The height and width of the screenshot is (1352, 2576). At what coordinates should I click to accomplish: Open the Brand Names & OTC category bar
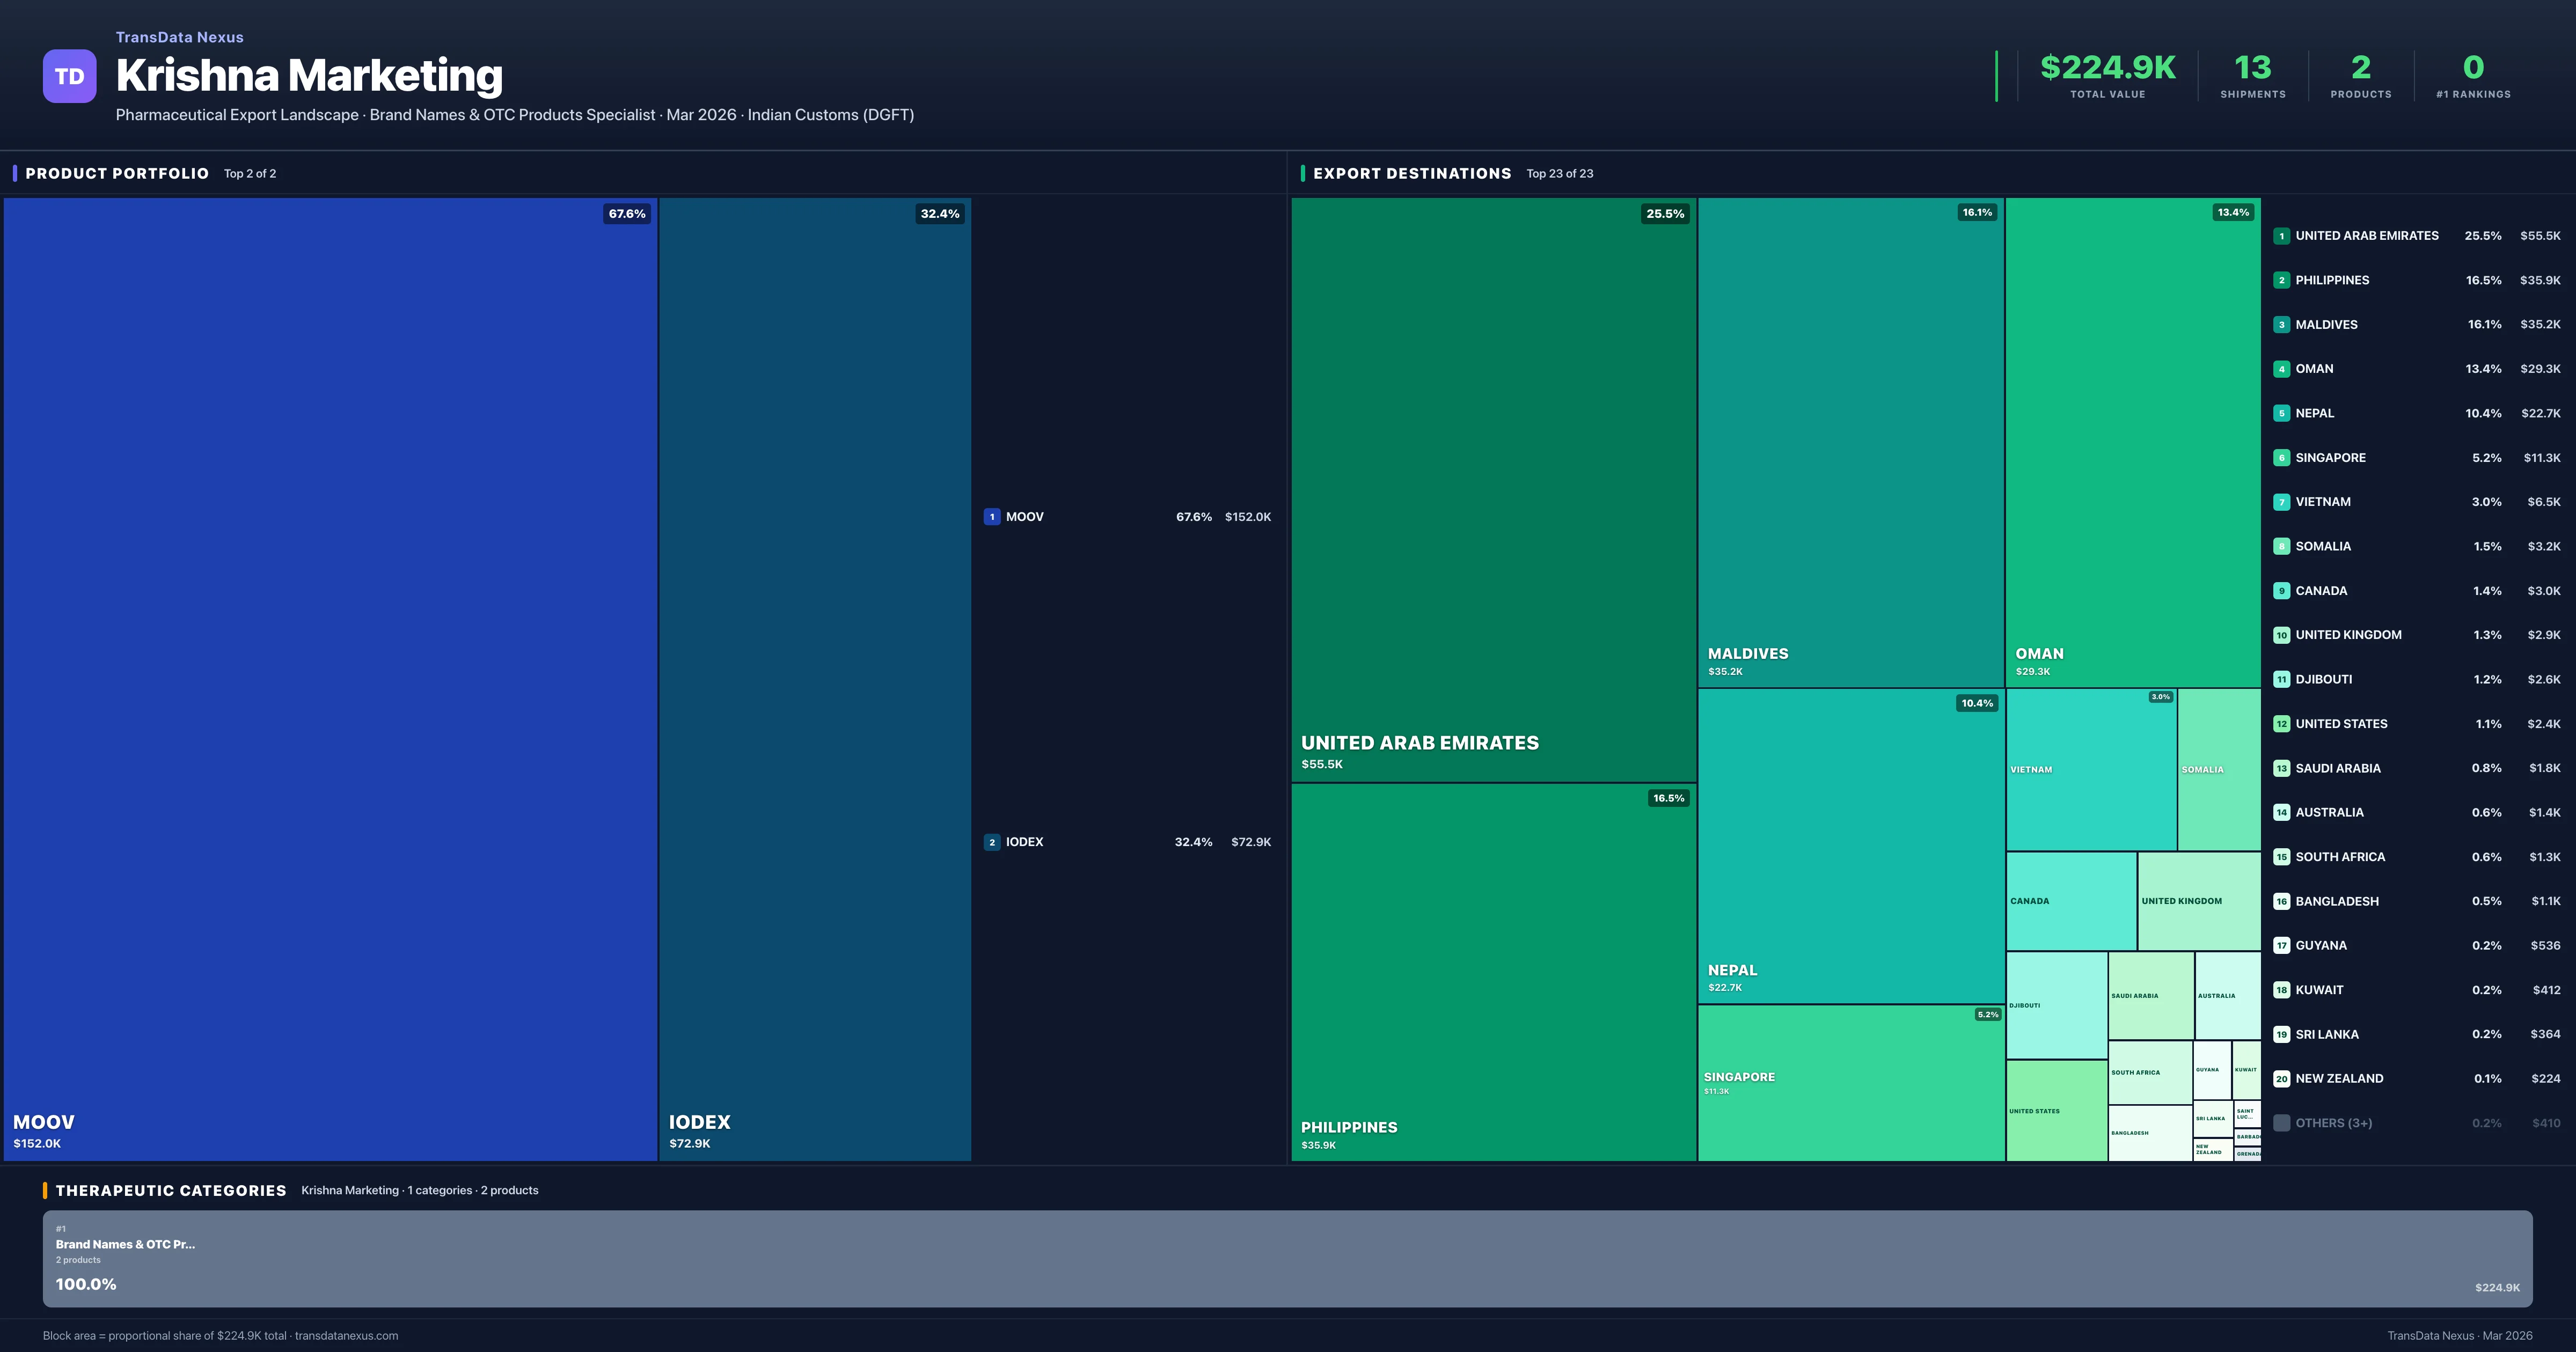pyautogui.click(x=1287, y=1258)
